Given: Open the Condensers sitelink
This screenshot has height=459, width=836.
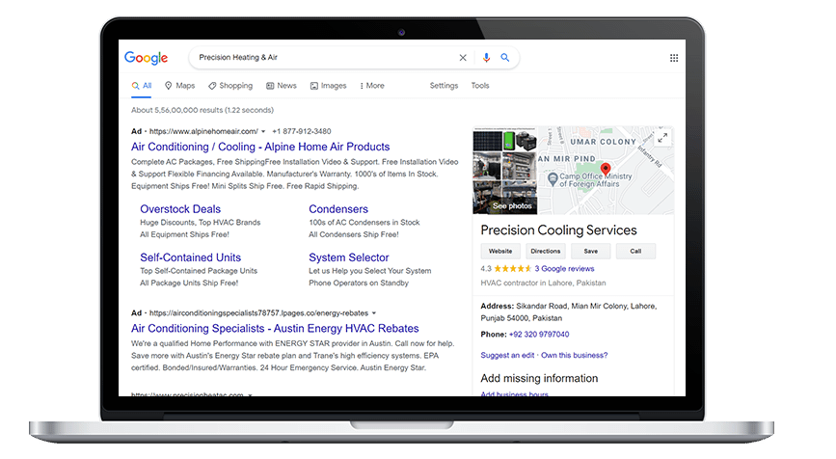Looking at the screenshot, I should [x=338, y=209].
